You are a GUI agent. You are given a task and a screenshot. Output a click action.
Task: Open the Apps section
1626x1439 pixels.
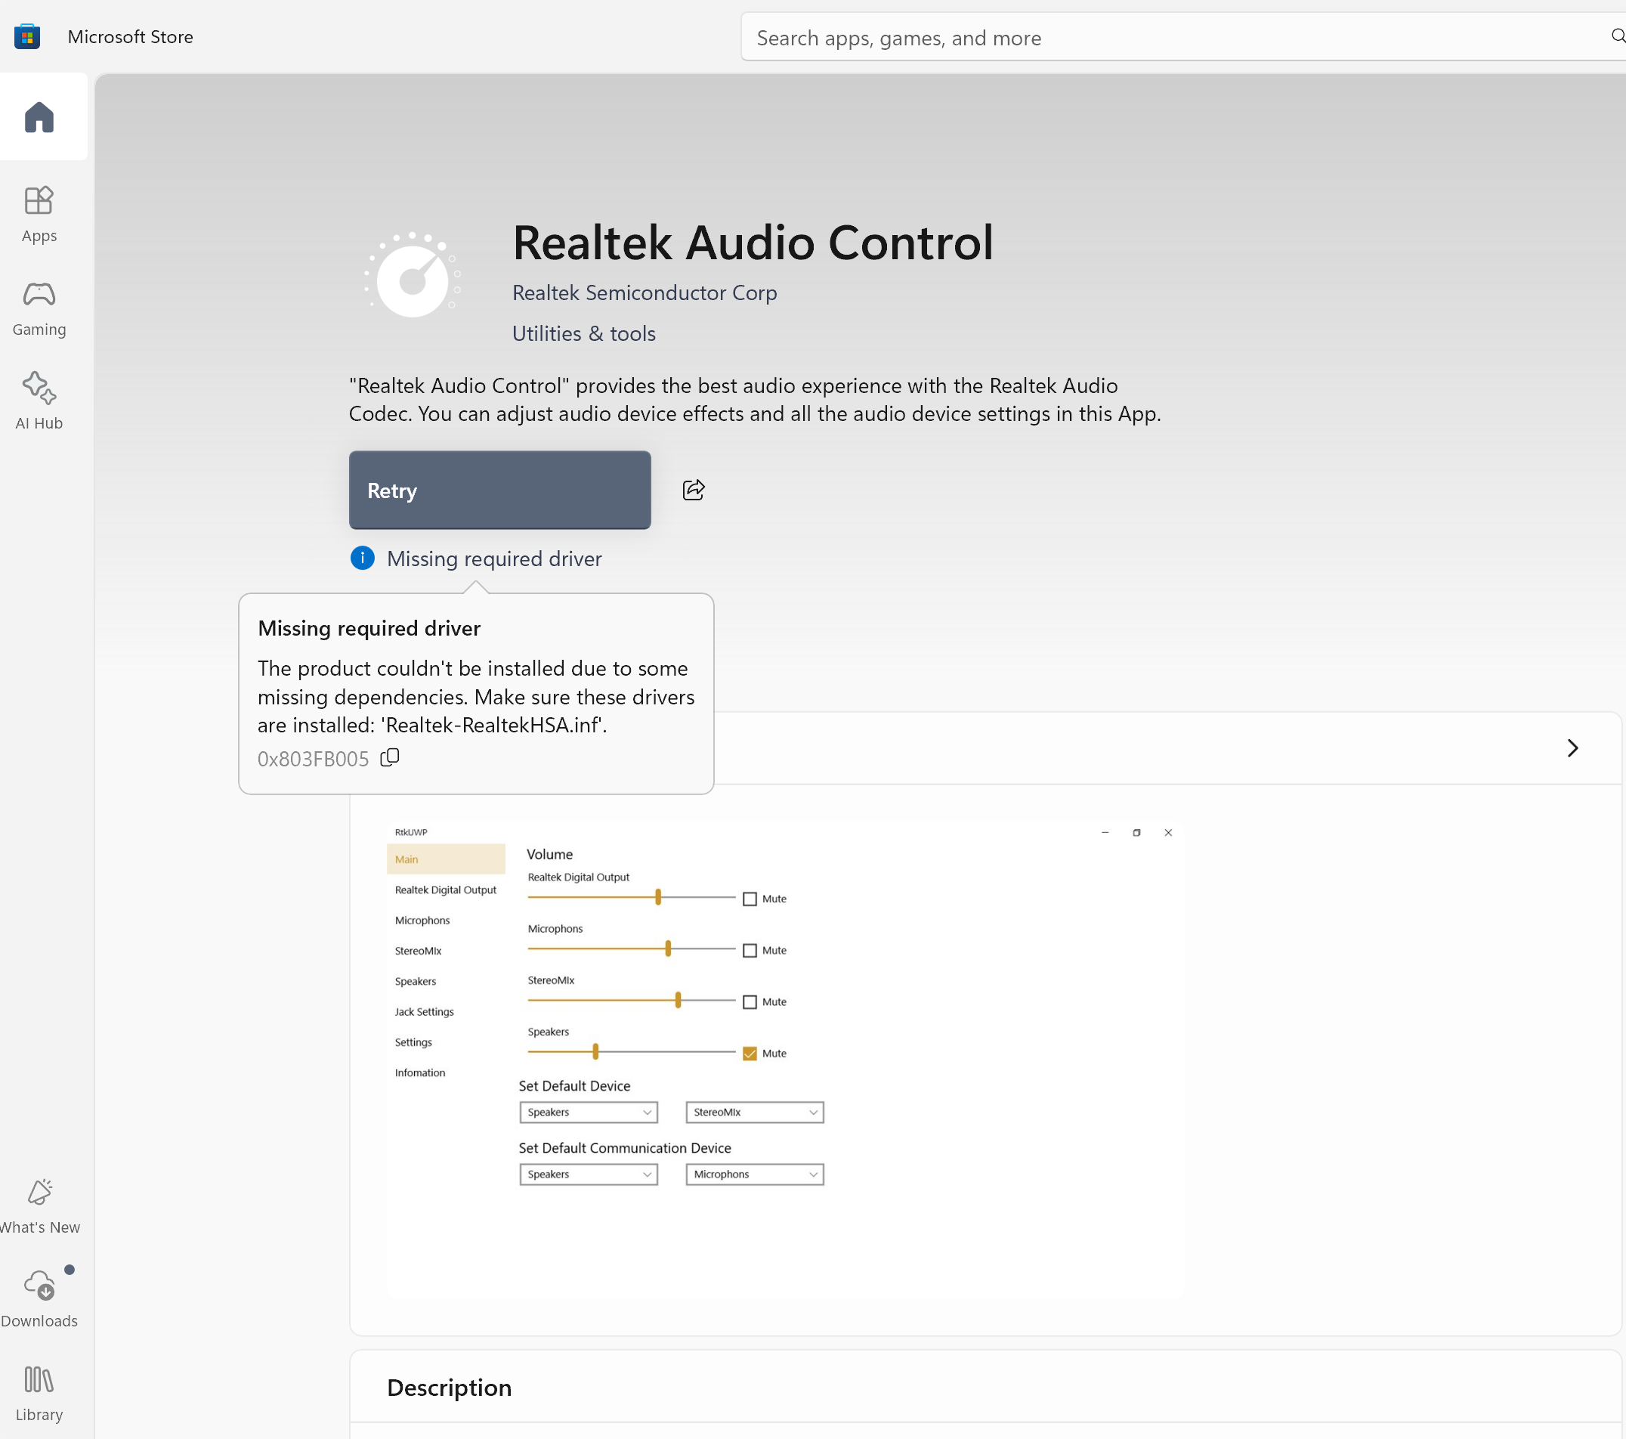pos(39,214)
